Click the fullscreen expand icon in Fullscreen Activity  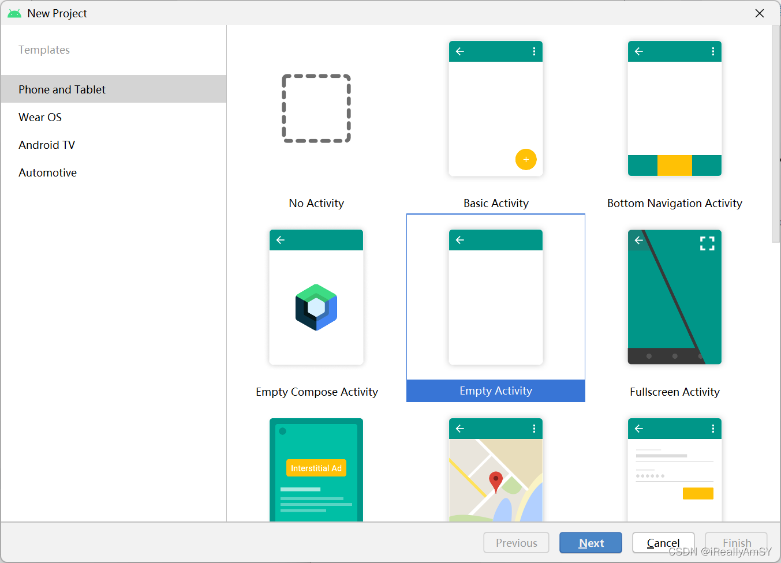point(707,243)
